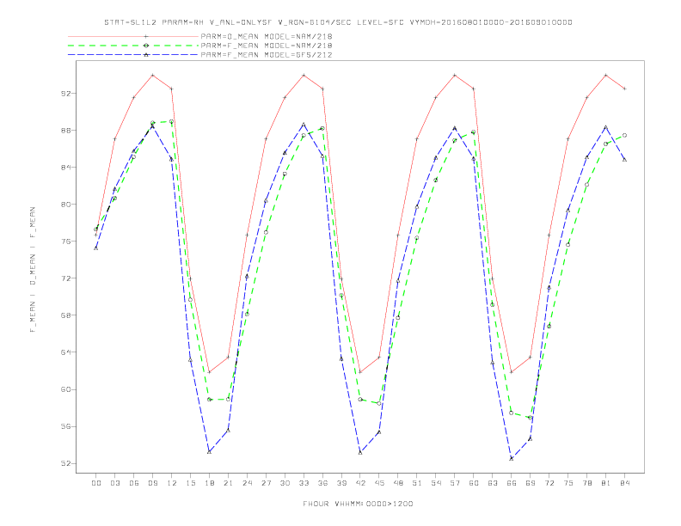The image size is (681, 526).
Task: Click the 69 forecast hour tick label
Action: 531,483
